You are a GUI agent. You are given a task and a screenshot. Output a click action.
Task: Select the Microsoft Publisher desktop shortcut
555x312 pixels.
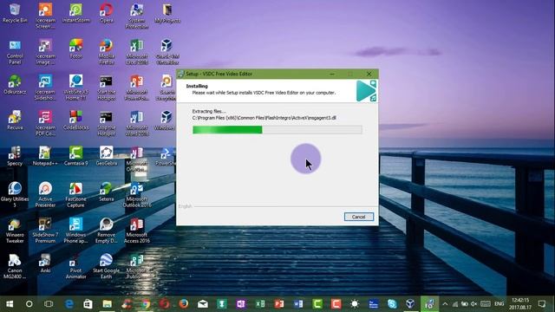(x=137, y=266)
